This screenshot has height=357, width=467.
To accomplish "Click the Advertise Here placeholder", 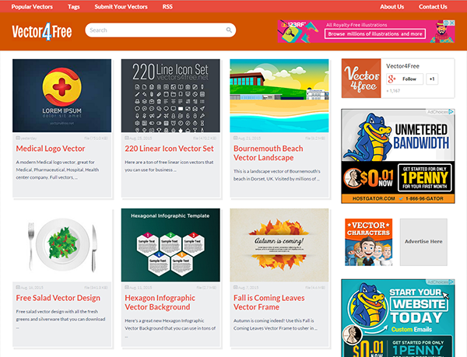I will pyautogui.click(x=423, y=242).
